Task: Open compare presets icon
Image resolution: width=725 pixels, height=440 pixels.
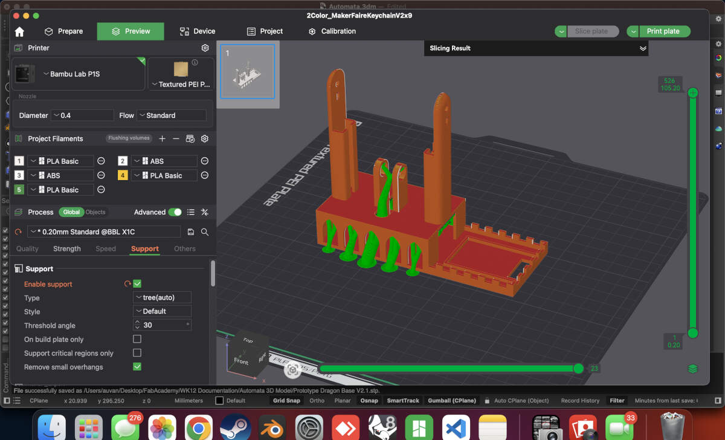Action: [x=205, y=212]
